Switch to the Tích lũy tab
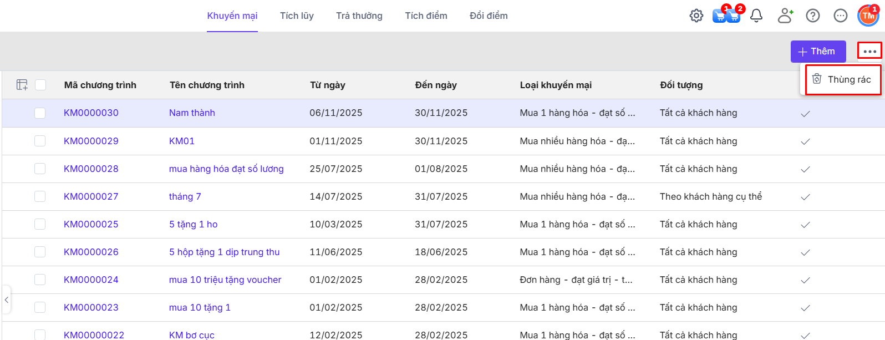This screenshot has width=885, height=340. click(297, 16)
